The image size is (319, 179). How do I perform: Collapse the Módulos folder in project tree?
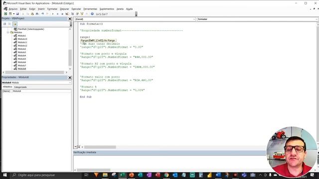click(8, 32)
